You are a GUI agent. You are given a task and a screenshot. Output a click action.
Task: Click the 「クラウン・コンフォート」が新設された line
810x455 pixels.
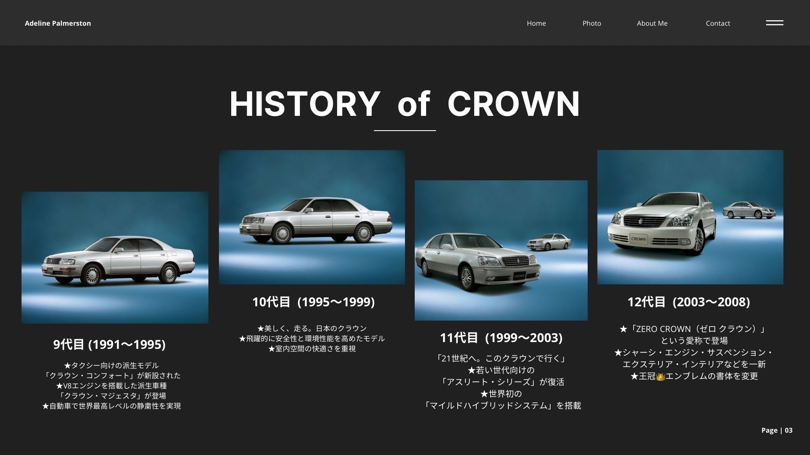point(111,376)
